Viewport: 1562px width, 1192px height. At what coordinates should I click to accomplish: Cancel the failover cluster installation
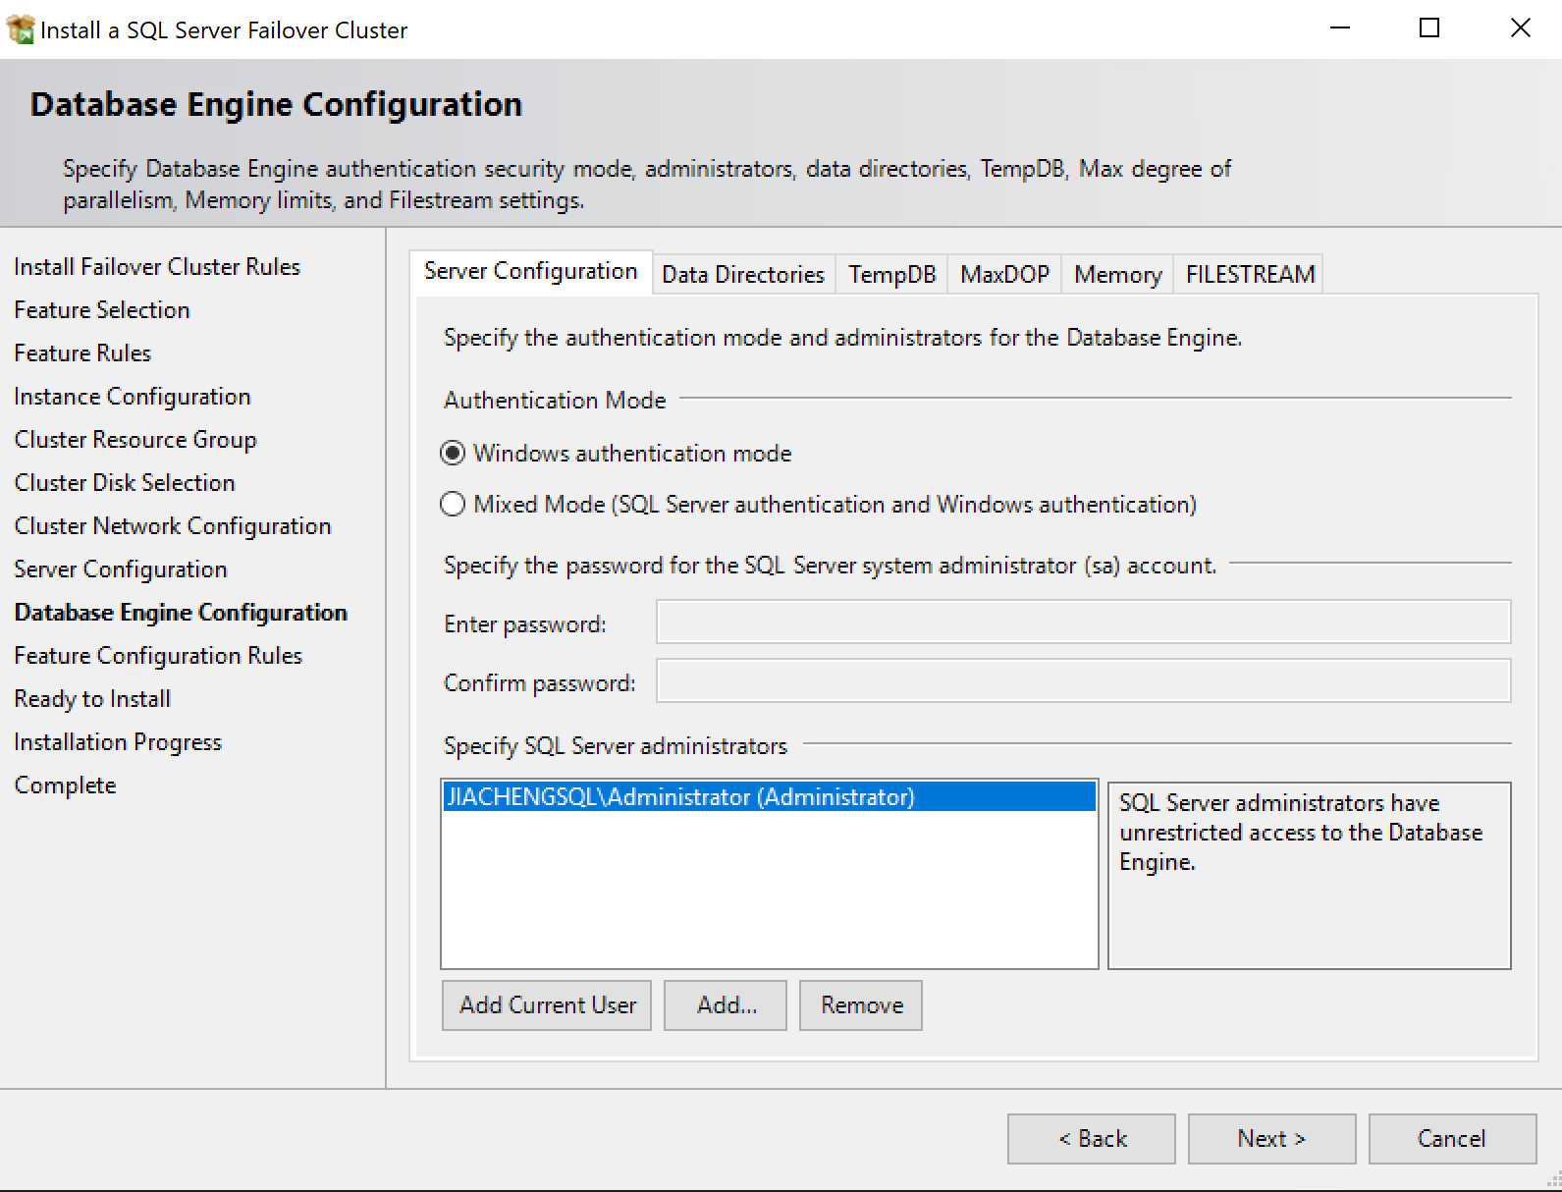click(x=1452, y=1139)
